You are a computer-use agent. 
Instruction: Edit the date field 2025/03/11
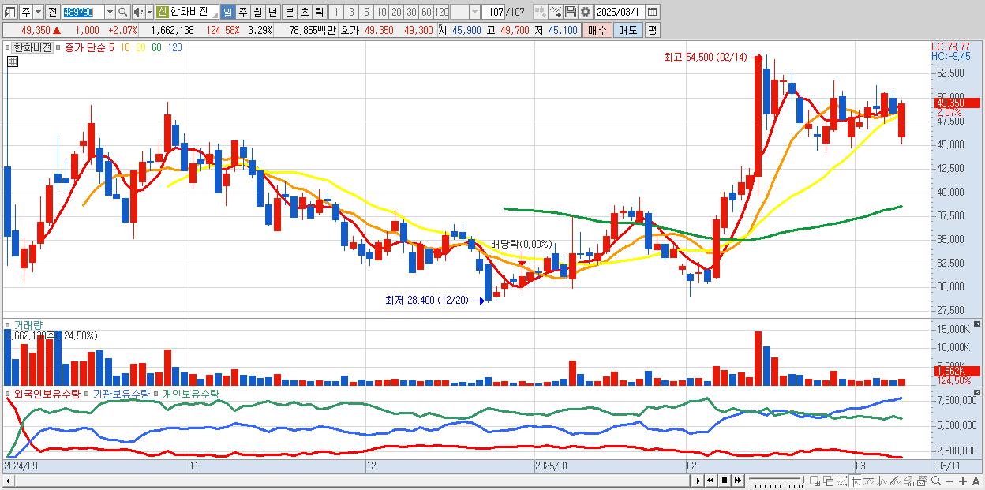coord(620,12)
